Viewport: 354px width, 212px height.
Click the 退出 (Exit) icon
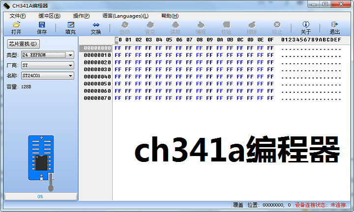pos(335,25)
